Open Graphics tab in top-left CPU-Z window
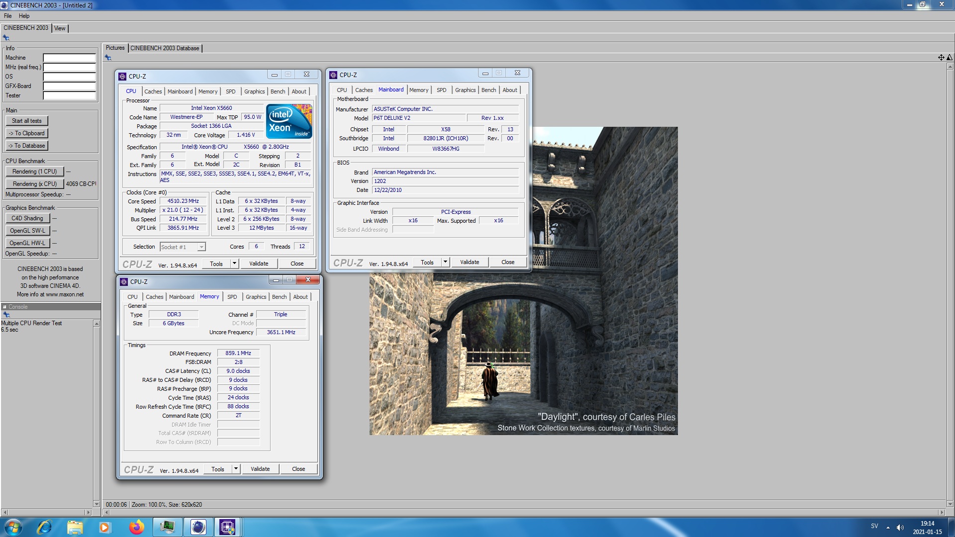The width and height of the screenshot is (955, 537). pyautogui.click(x=254, y=91)
